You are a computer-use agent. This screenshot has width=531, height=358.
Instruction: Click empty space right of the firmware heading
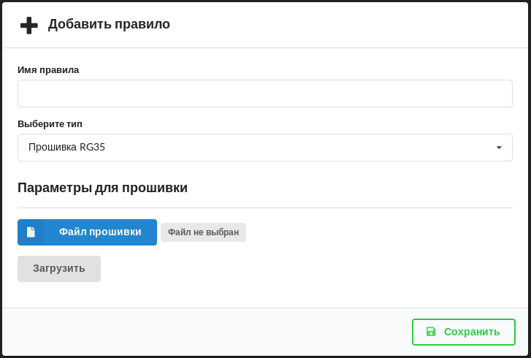pyautogui.click(x=351, y=188)
